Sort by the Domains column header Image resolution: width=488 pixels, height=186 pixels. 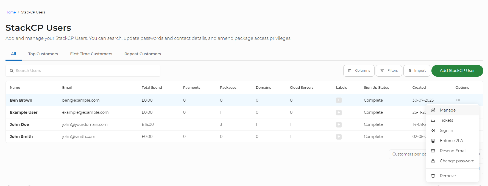[x=263, y=88]
